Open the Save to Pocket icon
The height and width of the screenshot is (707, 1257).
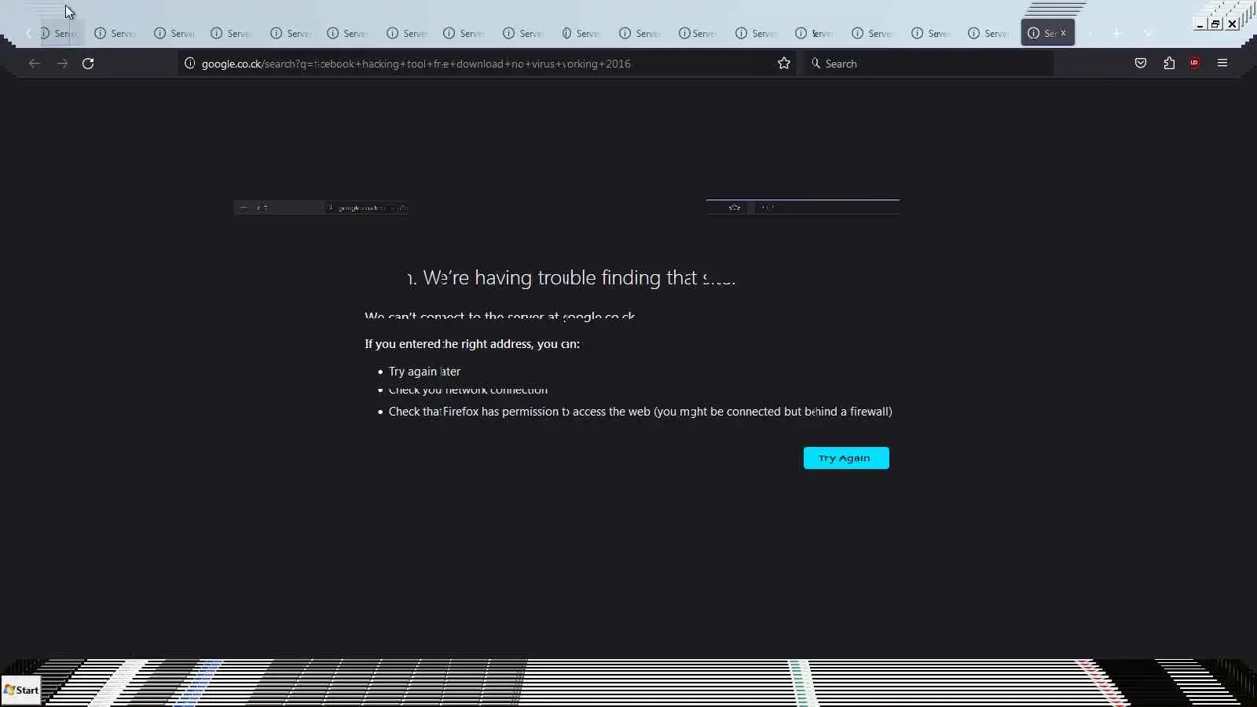[x=1141, y=64]
